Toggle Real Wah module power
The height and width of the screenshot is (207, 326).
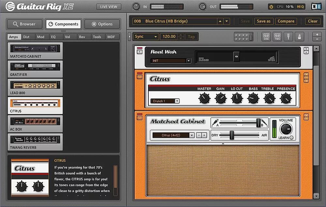pyautogui.click(x=140, y=52)
